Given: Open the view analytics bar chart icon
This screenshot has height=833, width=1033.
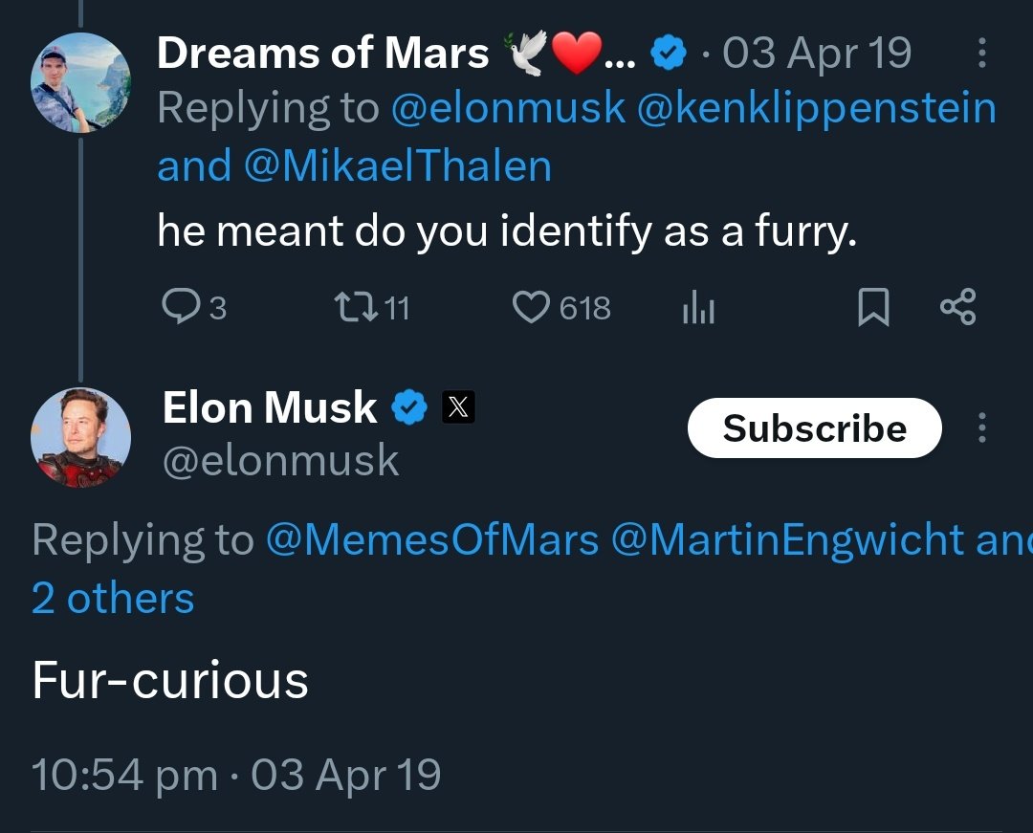Looking at the screenshot, I should 698,308.
